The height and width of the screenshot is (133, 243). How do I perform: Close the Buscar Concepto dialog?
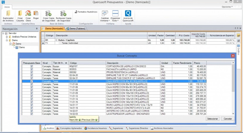233,56
